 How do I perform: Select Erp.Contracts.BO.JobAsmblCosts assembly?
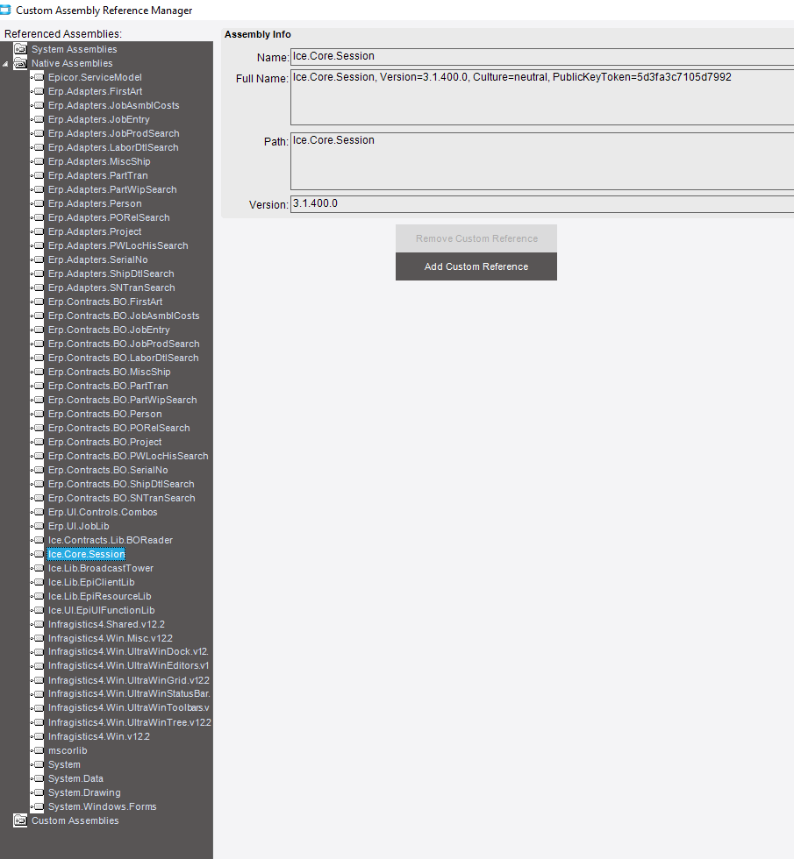[124, 316]
